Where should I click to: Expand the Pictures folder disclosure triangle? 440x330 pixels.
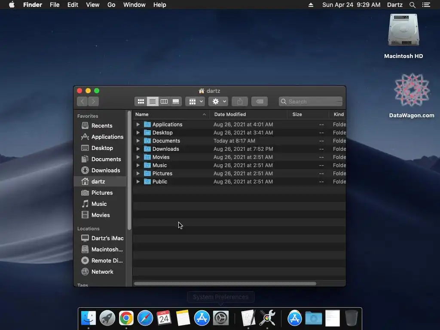(x=138, y=173)
